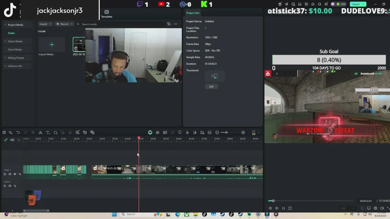Lock the Video 1 track
The width and height of the screenshot is (390, 219).
[5, 174]
